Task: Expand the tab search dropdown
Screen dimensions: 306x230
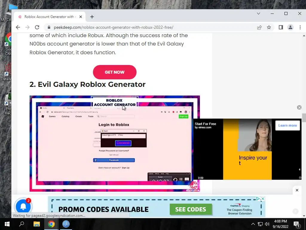Action: pyautogui.click(x=258, y=13)
